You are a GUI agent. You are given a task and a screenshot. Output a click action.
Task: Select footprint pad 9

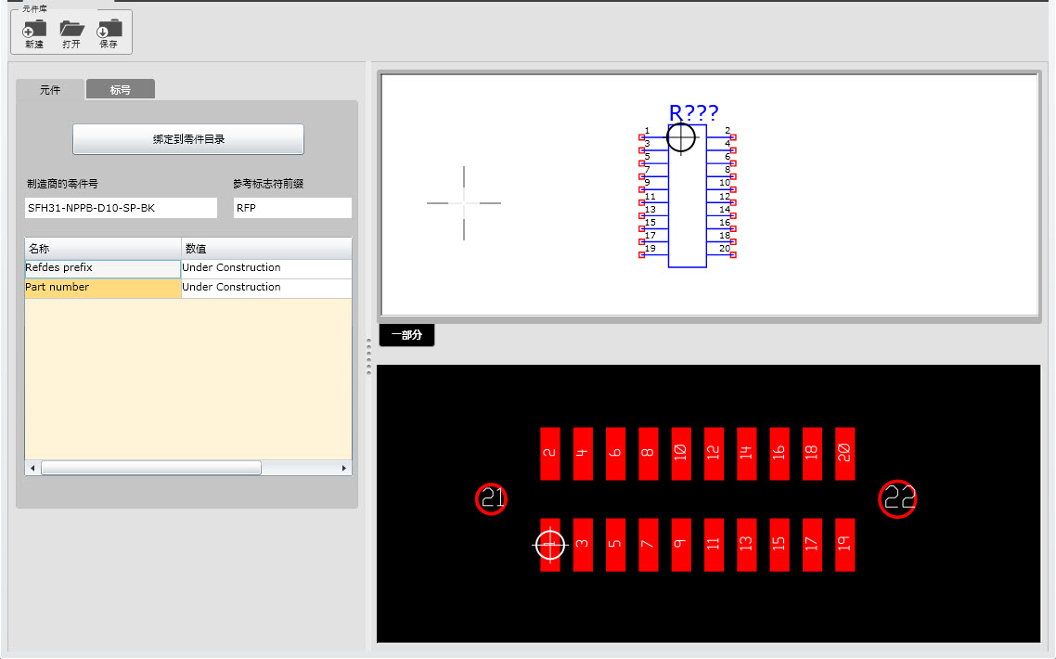[681, 545]
